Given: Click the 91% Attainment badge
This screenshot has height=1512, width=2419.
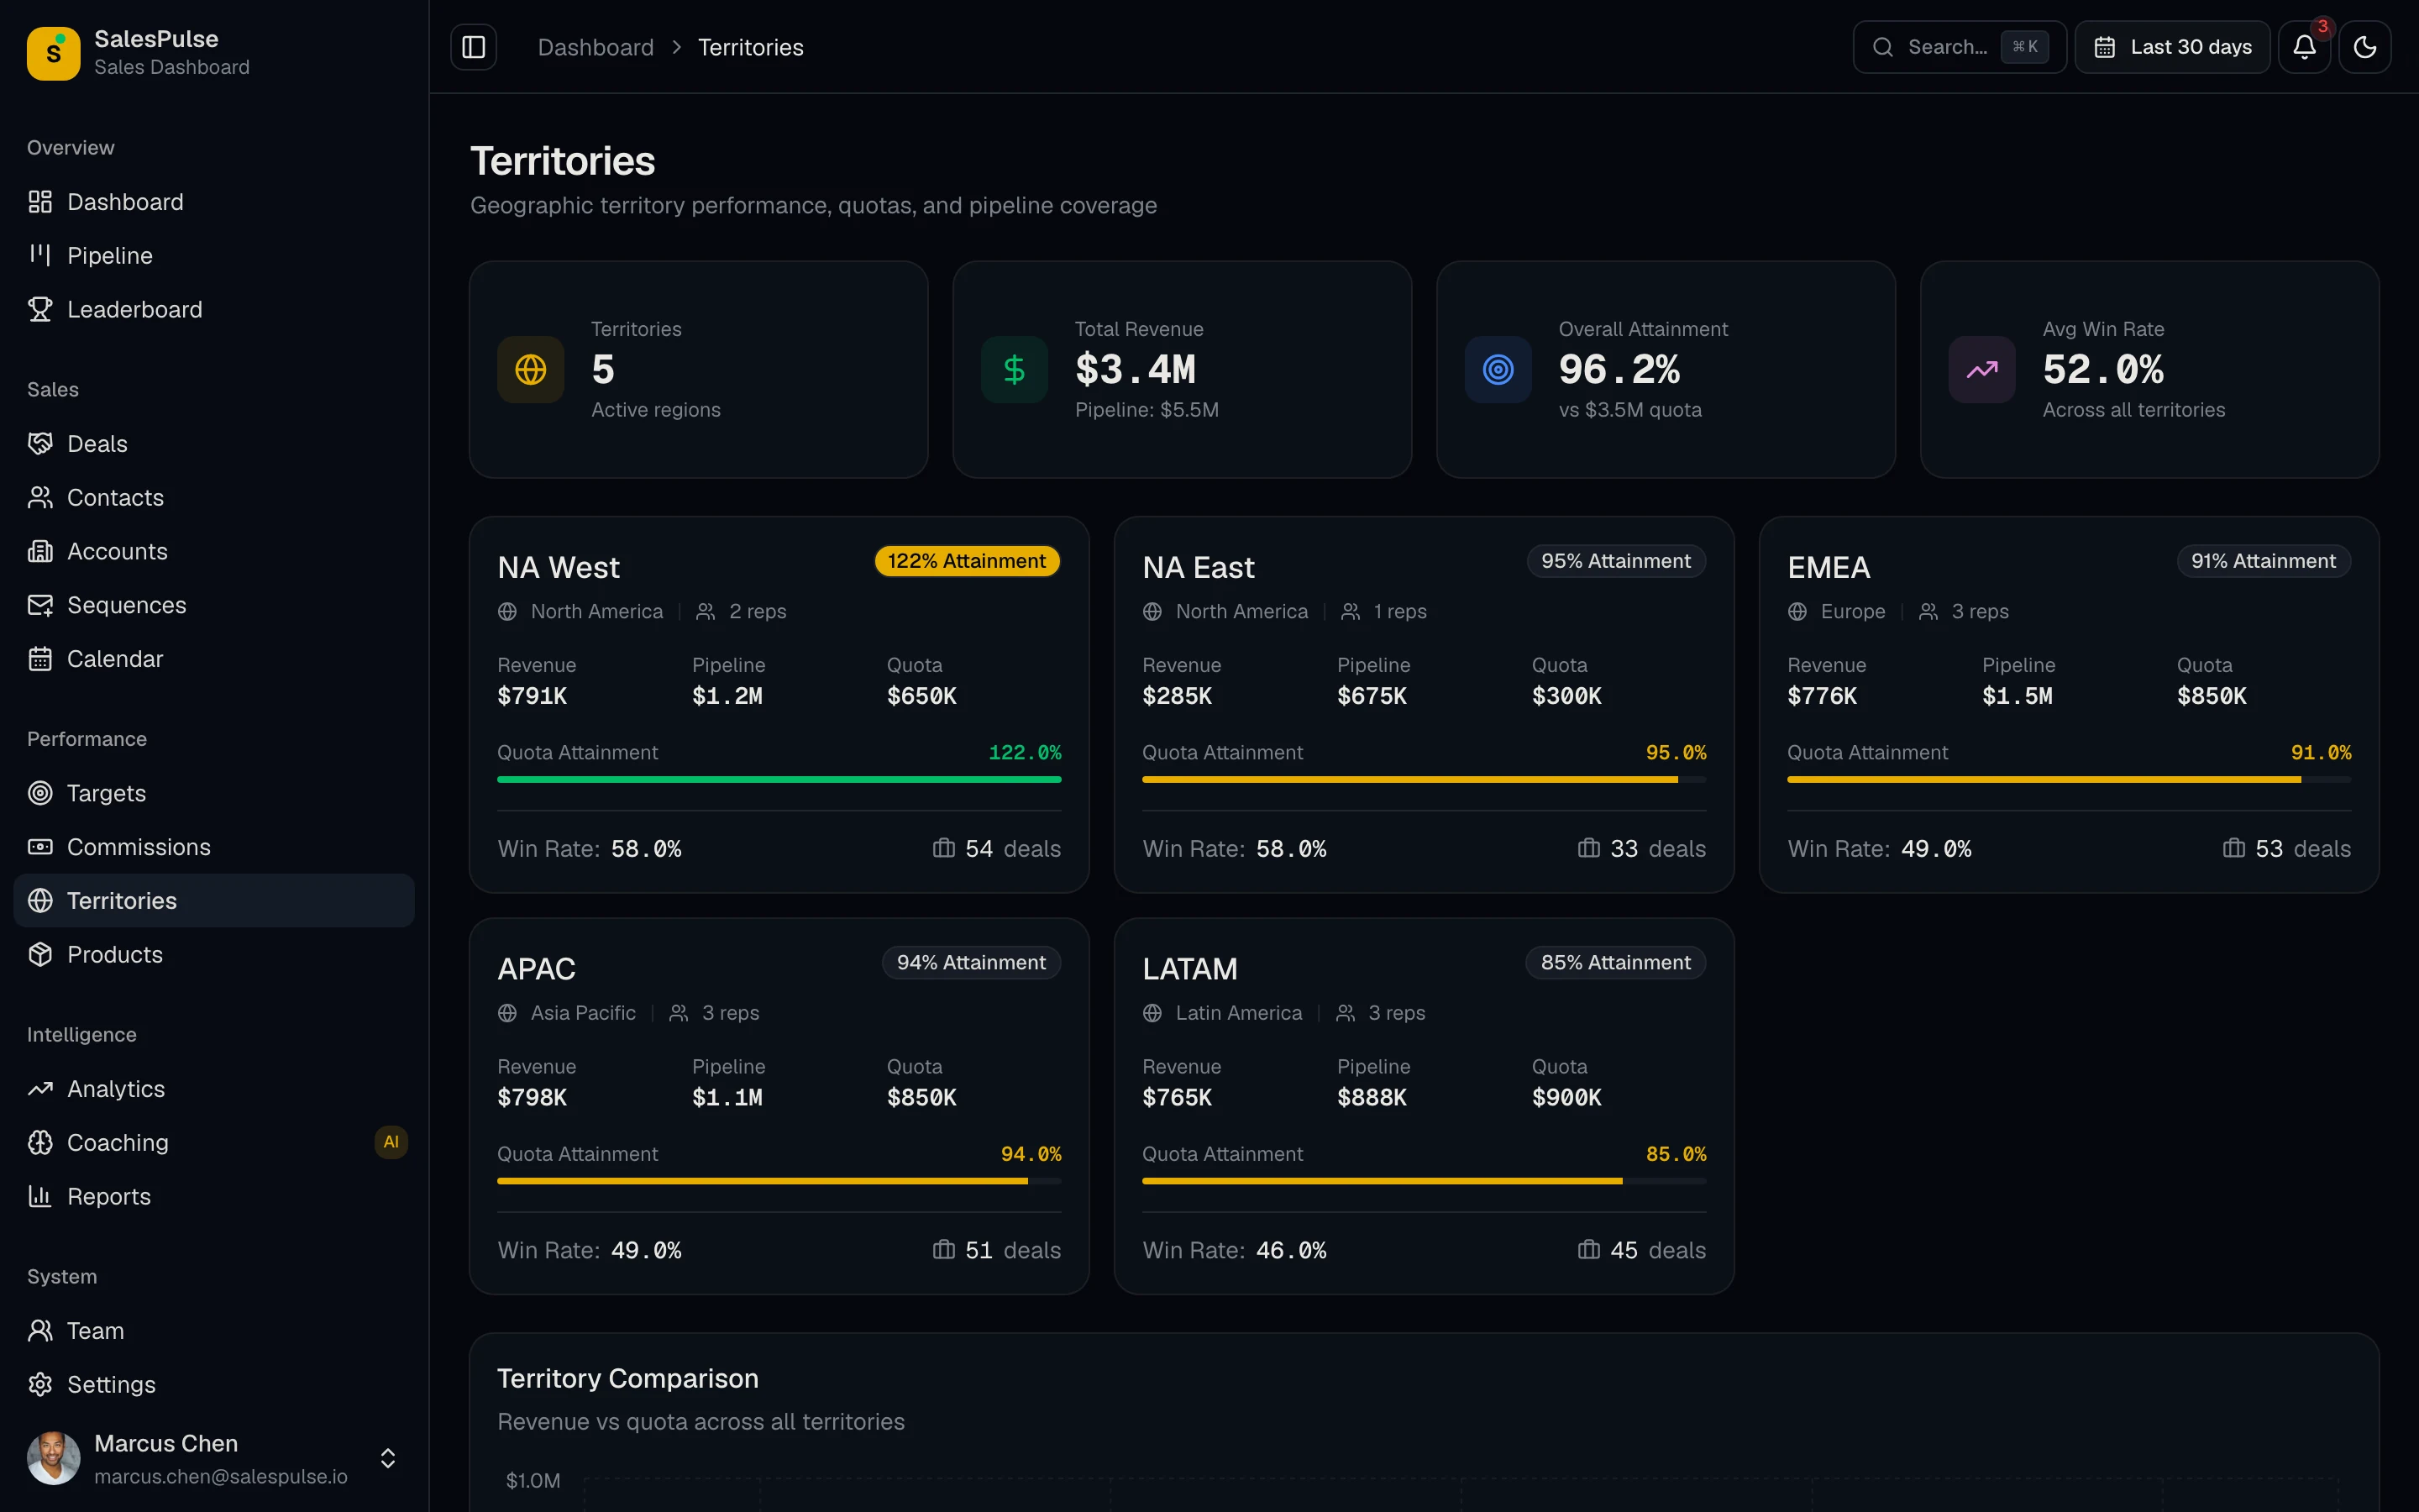Looking at the screenshot, I should click(2264, 561).
